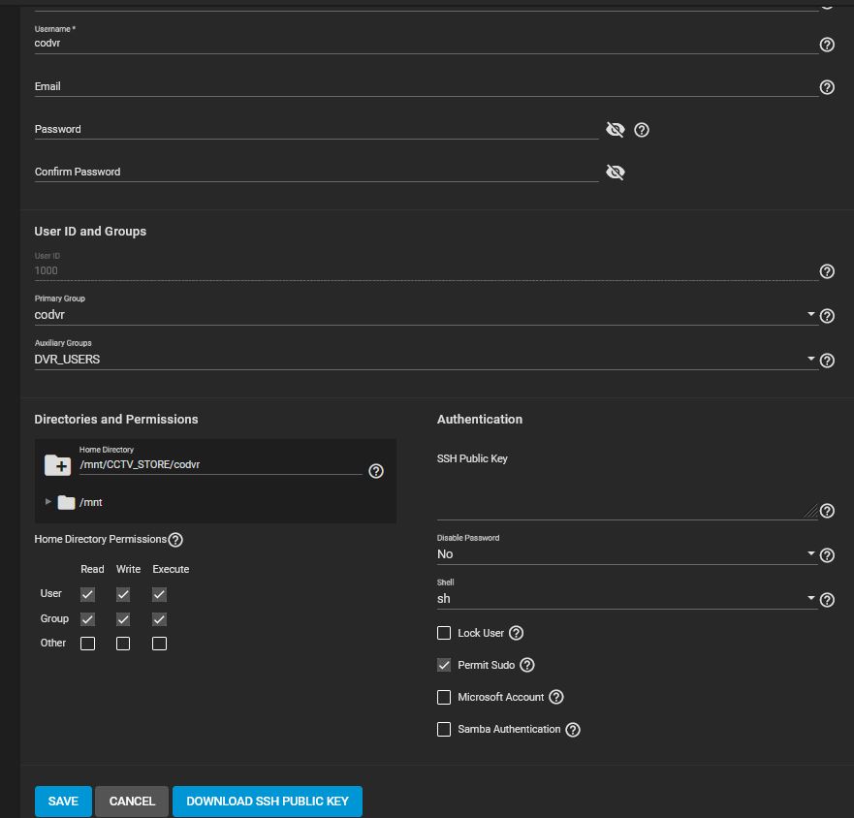Screen dimensions: 854x818
Task: Click Download SSH Public Key button
Action: 267,802
